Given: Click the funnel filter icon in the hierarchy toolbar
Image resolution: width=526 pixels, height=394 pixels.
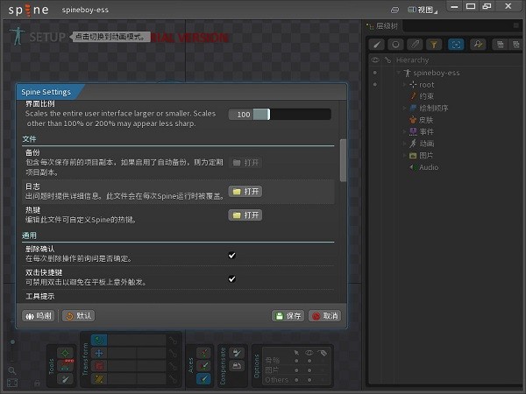Looking at the screenshot, I should (x=436, y=44).
